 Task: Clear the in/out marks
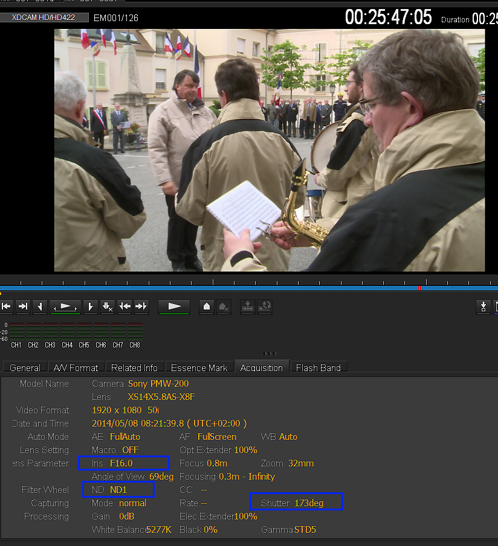[x=107, y=306]
